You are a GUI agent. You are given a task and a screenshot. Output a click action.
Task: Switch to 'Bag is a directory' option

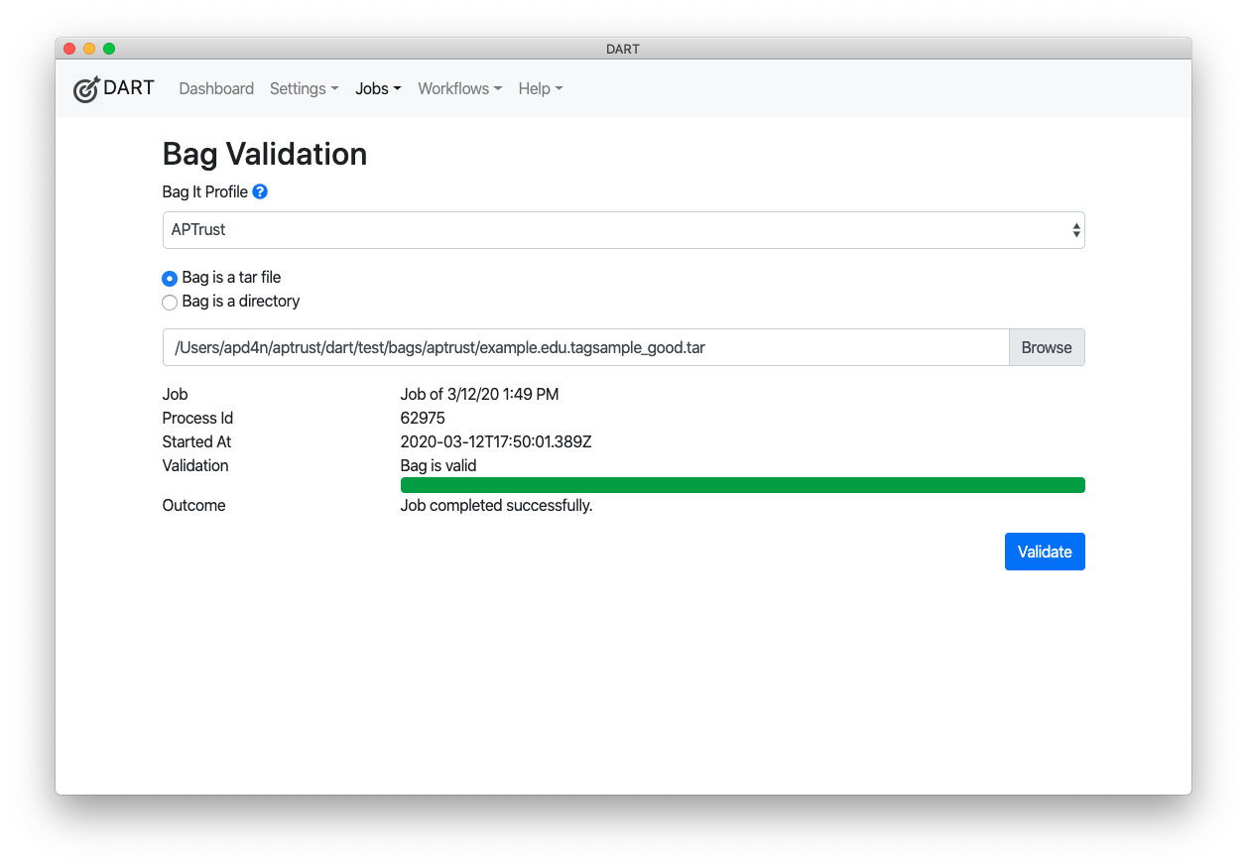(170, 302)
